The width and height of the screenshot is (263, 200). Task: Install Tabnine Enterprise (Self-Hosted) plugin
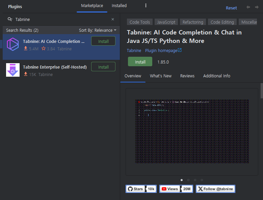pyautogui.click(x=103, y=67)
